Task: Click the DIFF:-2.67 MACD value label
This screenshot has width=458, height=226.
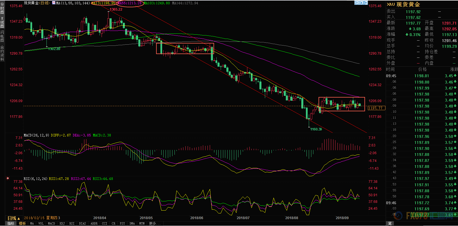Action: [61, 135]
